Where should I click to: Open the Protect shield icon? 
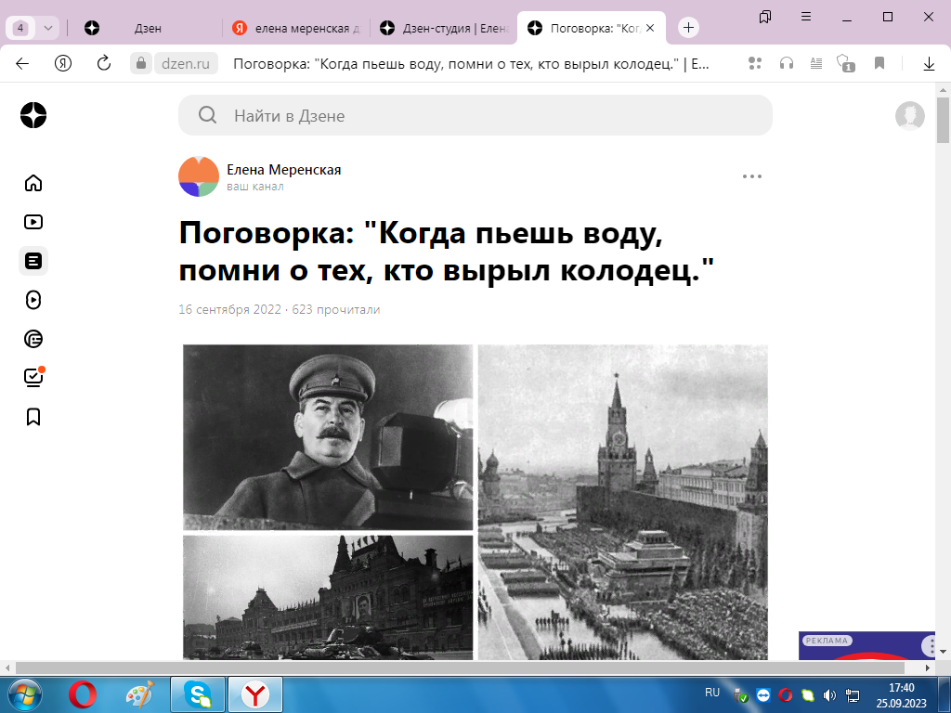[x=845, y=63]
